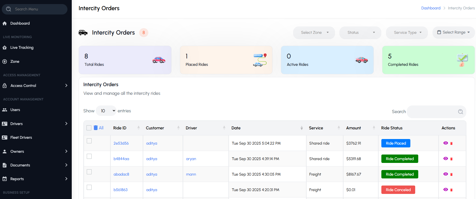The width and height of the screenshot is (476, 199).
Task: Click the Zone target icon in sidebar
Action: [5, 62]
